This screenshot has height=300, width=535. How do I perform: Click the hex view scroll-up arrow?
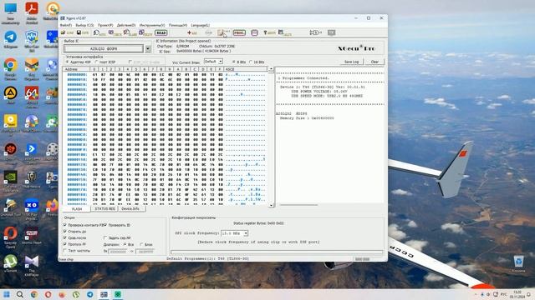(x=271, y=69)
